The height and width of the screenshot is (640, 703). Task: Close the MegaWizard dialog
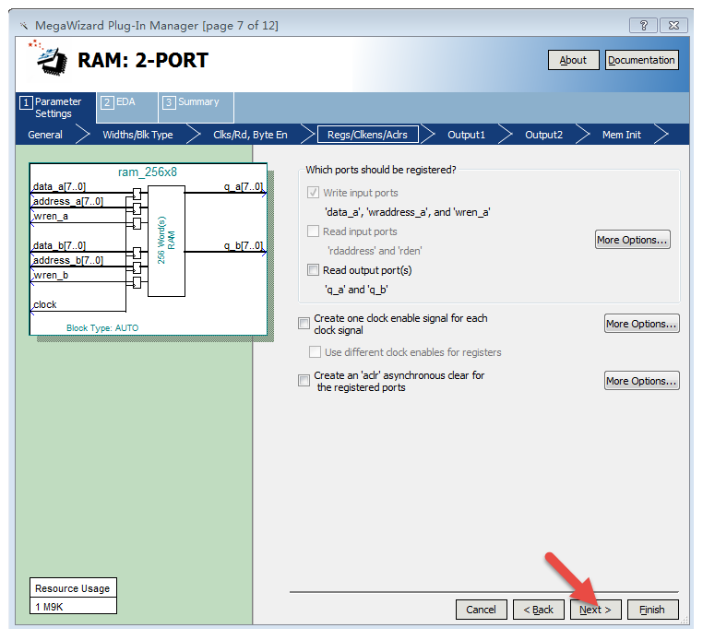(x=673, y=25)
